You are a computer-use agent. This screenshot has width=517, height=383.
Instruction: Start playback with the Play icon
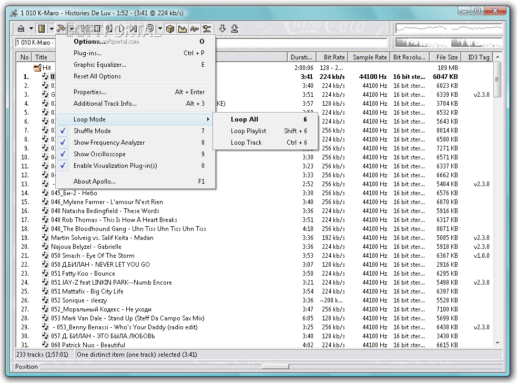pyautogui.click(x=121, y=29)
